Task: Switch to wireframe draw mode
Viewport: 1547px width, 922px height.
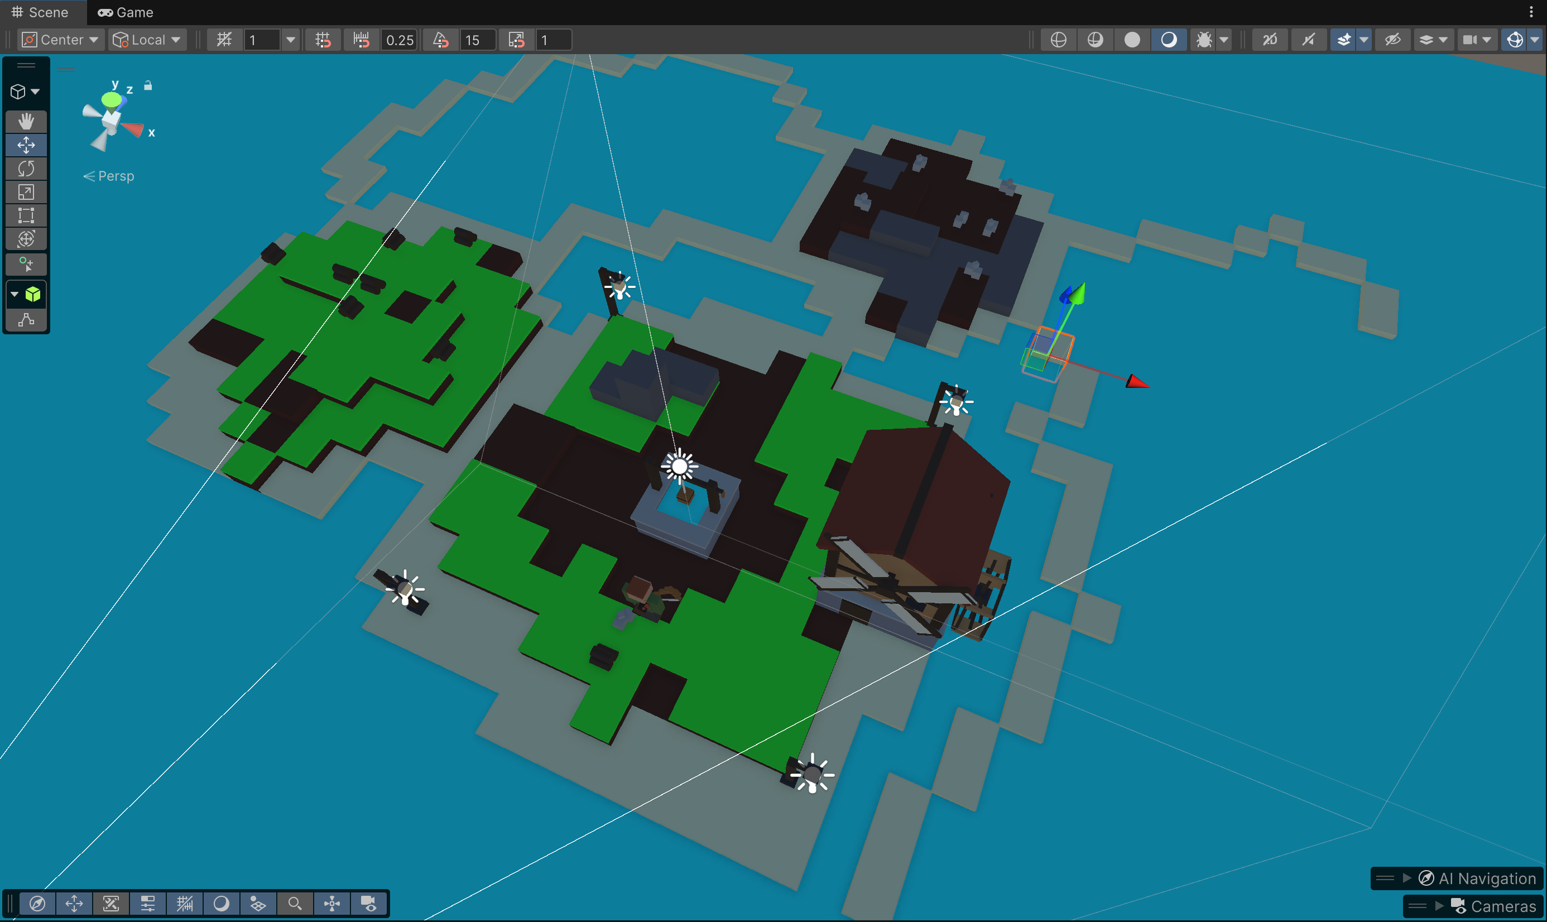Action: [1058, 40]
